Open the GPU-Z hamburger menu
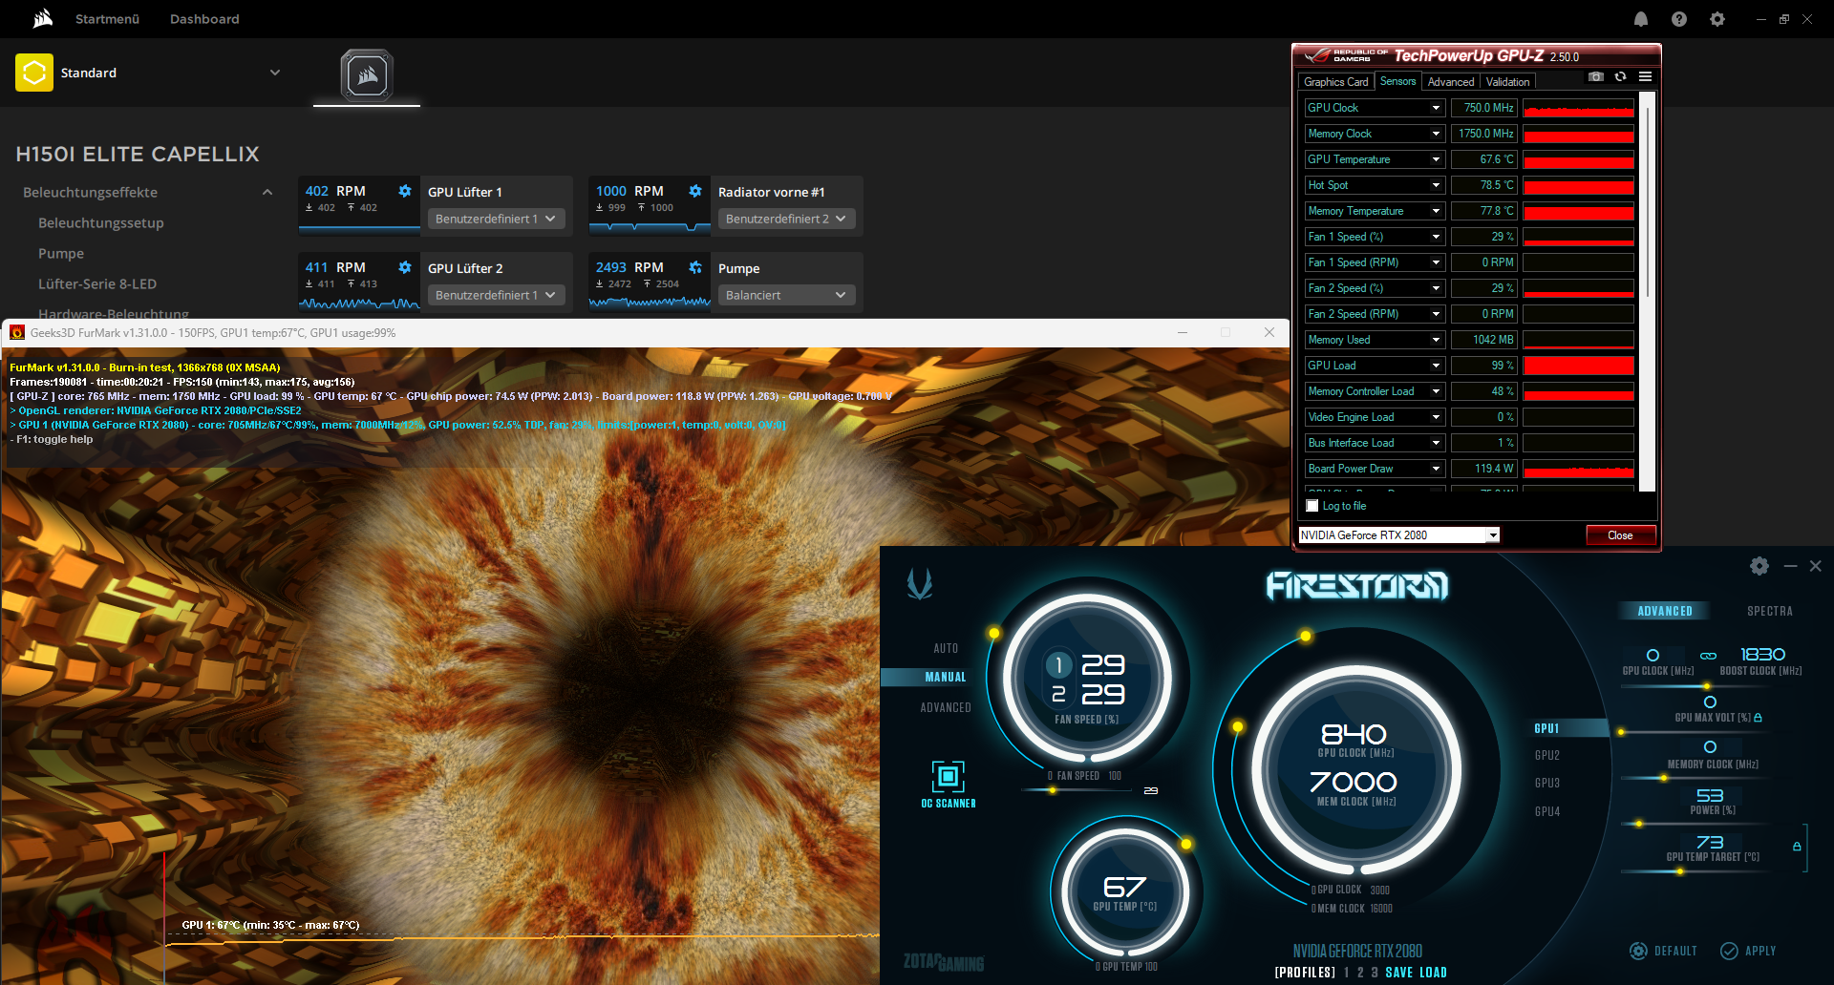Viewport: 1834px width, 985px height. (x=1646, y=75)
